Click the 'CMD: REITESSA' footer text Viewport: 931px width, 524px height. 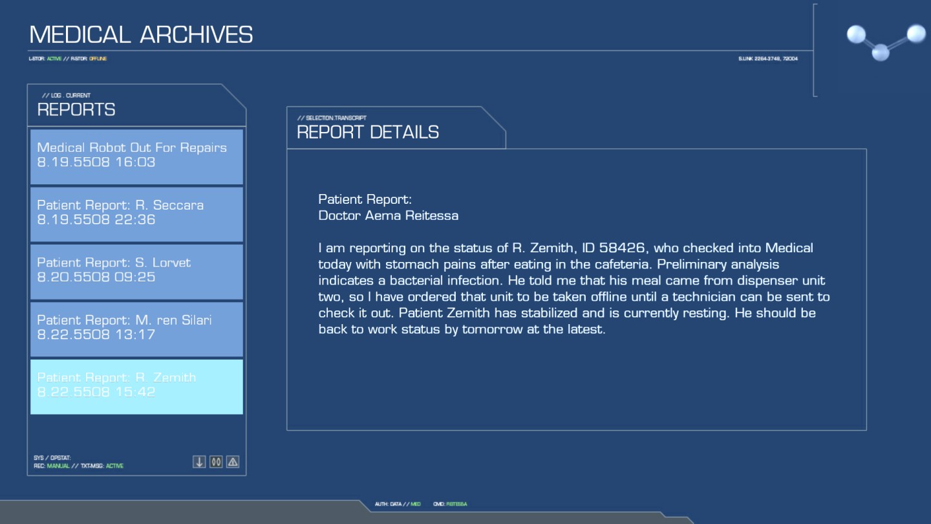450,504
